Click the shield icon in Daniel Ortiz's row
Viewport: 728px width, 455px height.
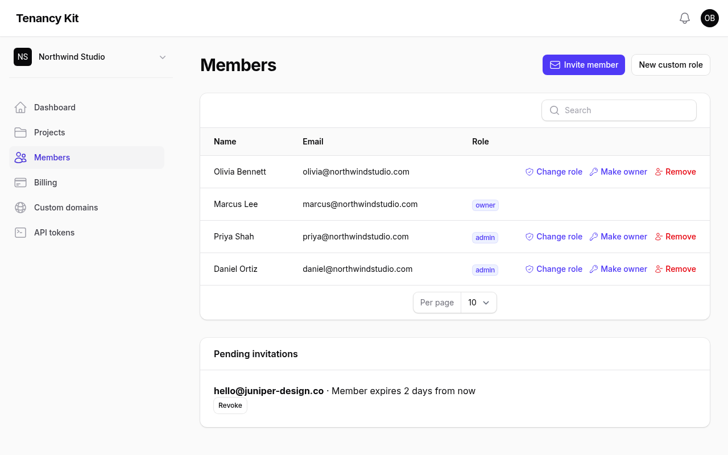coord(529,269)
